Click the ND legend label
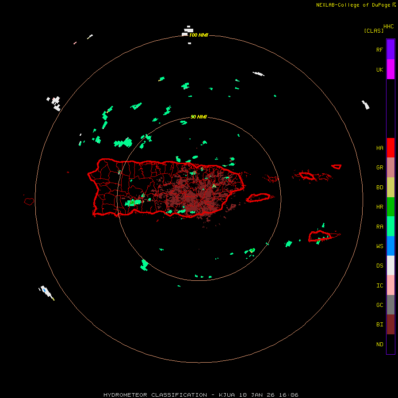The image size is (398, 398). pyautogui.click(x=379, y=344)
